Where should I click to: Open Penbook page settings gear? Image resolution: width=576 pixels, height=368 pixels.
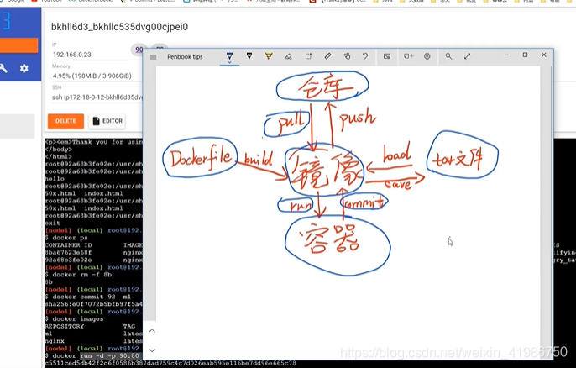click(x=427, y=56)
